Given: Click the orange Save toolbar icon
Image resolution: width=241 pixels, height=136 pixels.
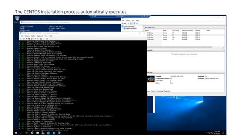Looking at the screenshot, I should (32, 39).
